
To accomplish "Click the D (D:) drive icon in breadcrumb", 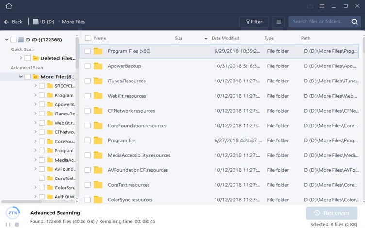I will coord(36,22).
